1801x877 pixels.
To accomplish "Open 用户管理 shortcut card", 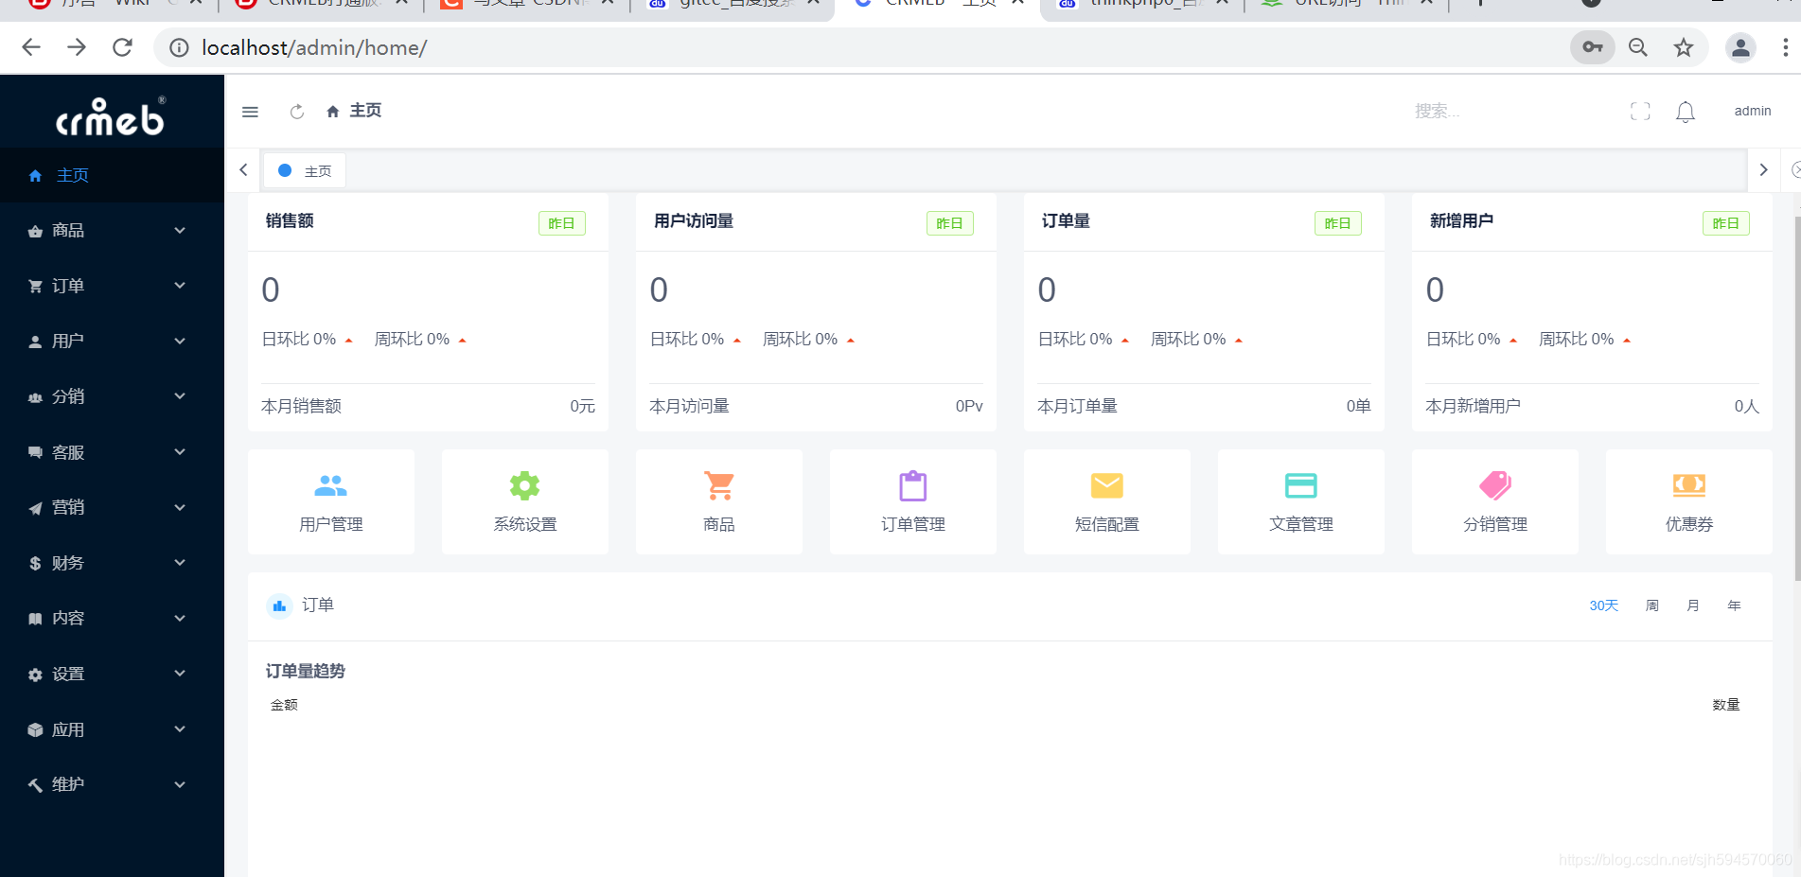I will coord(331,501).
